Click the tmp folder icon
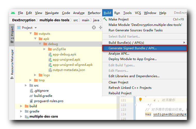This screenshot has width=196, height=129. coord(36,80)
